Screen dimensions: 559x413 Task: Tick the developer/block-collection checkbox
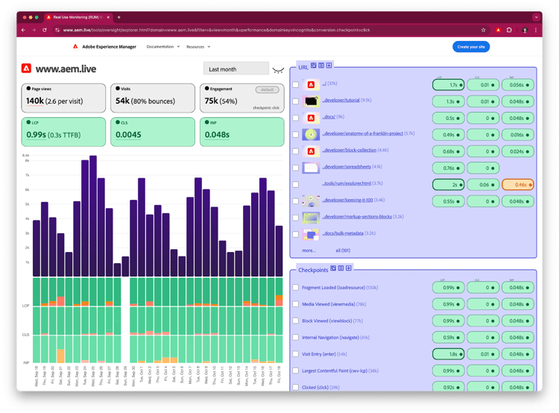296,151
